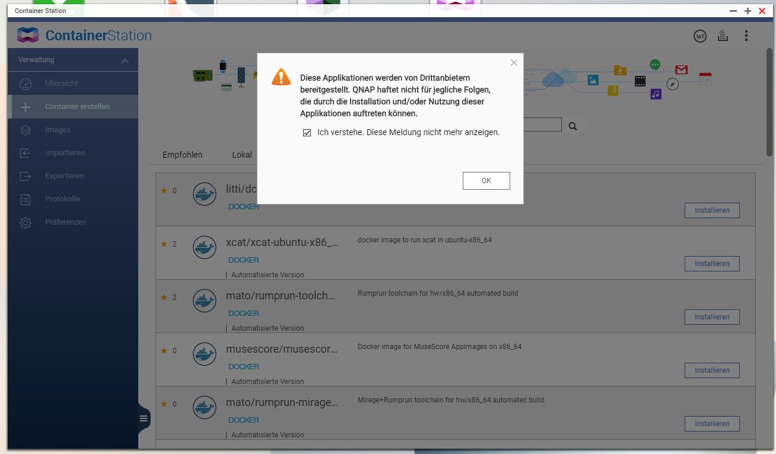Click the Exportieren arrow icon
The height and width of the screenshot is (454, 776).
[25, 176]
